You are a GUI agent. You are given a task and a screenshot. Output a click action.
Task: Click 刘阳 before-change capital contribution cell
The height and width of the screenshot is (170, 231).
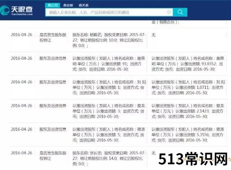108,87
